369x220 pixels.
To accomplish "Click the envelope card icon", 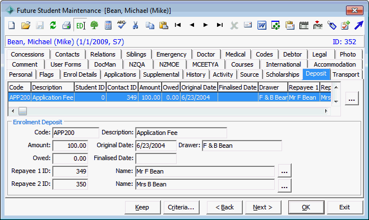I will coord(248,25).
